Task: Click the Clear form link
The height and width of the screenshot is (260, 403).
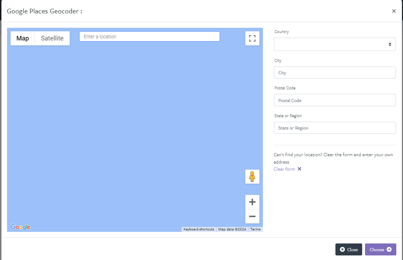Action: [287, 169]
